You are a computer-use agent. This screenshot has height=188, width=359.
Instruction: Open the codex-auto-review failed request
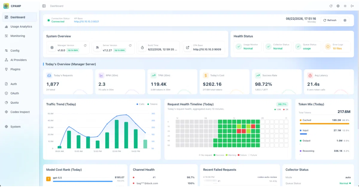tap(239, 179)
